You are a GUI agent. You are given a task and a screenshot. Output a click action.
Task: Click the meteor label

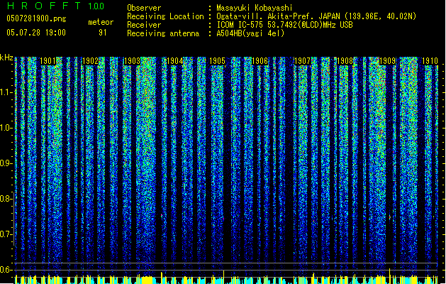[x=101, y=22]
